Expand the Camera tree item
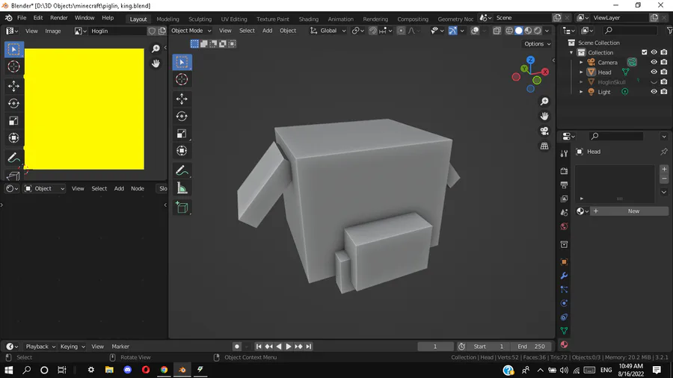Screen dimensions: 673x378 (x=581, y=62)
